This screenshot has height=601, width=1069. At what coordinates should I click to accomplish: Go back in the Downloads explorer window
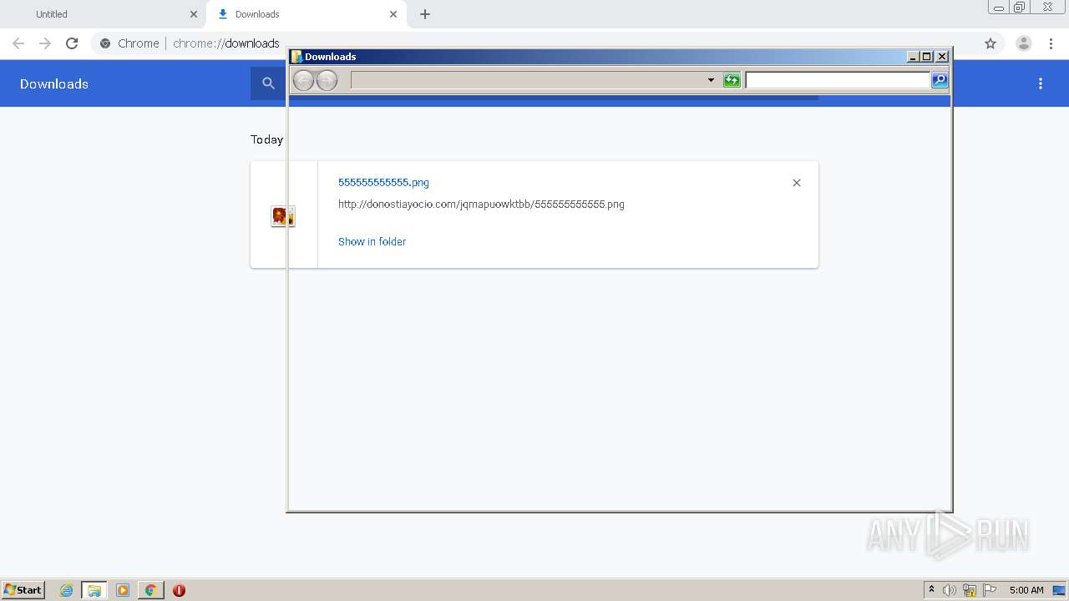(x=303, y=80)
